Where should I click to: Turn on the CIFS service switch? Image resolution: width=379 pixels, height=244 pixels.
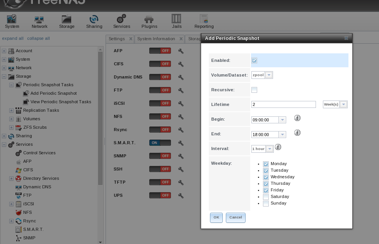160,64
